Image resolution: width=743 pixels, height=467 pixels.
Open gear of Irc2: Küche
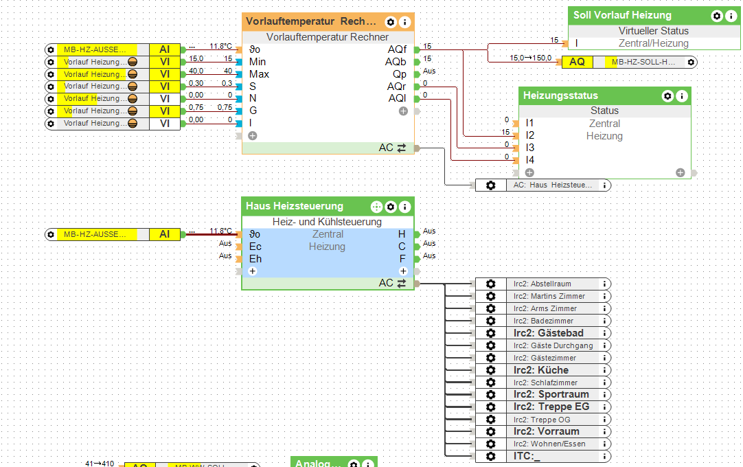[x=491, y=369]
